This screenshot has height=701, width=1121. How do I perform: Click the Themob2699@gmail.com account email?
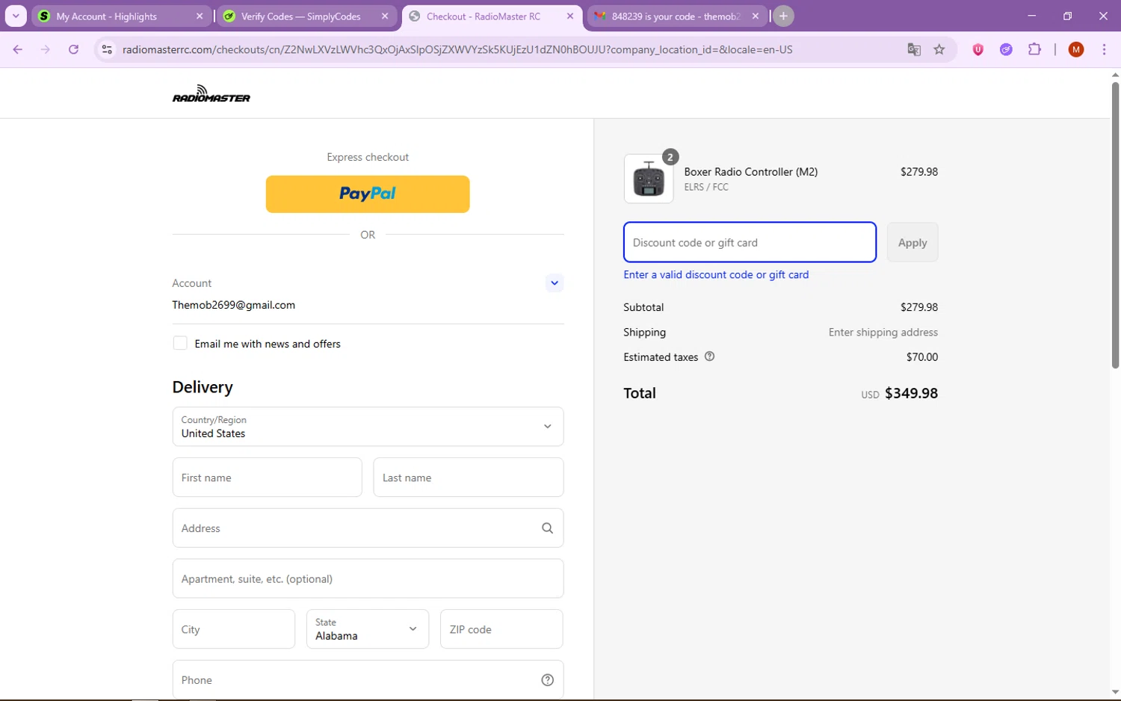(234, 305)
